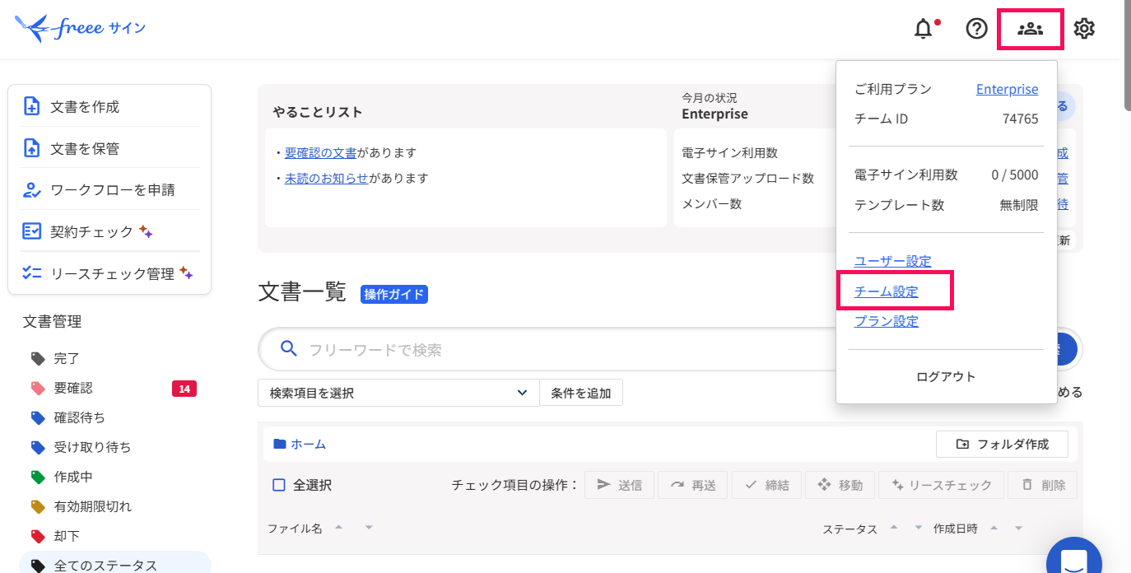Viewport: 1131px width, 573px height.
Task: Open ユーザー設定 in the team menu
Action: [893, 261]
